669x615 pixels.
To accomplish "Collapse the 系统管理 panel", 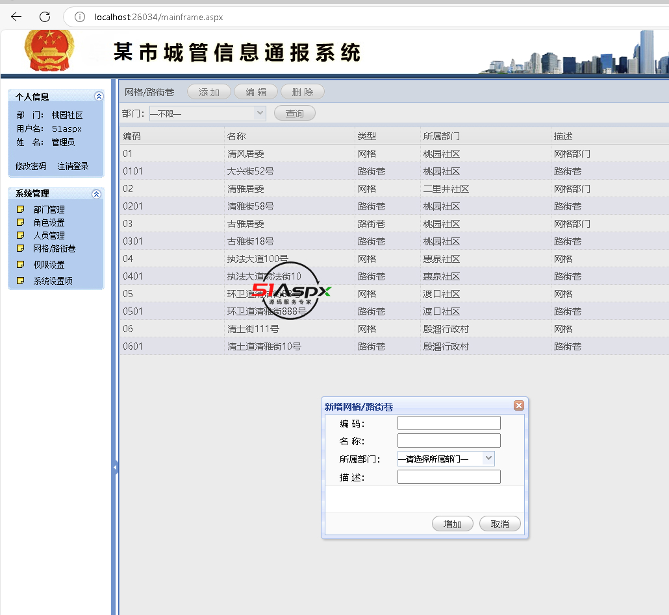I will click(x=97, y=193).
